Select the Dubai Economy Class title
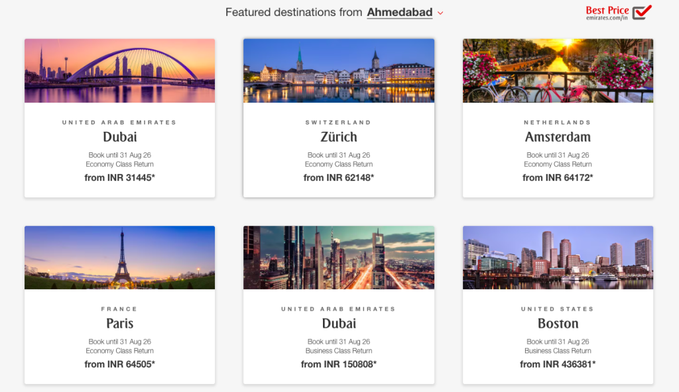 point(119,136)
